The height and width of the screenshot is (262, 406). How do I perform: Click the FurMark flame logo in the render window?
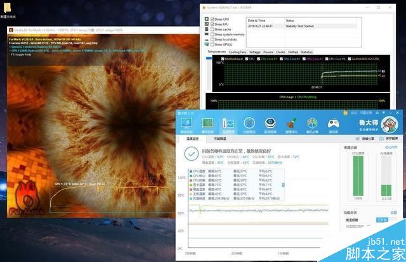(26, 199)
